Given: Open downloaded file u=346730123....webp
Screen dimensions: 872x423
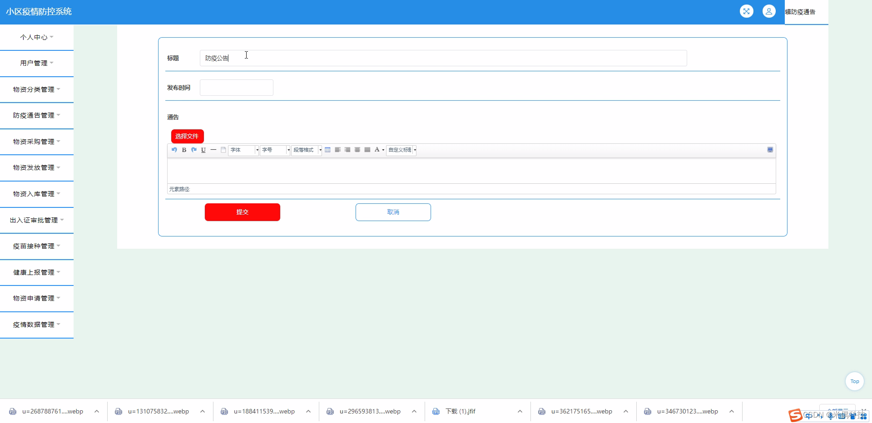Looking at the screenshot, I should click(x=688, y=411).
